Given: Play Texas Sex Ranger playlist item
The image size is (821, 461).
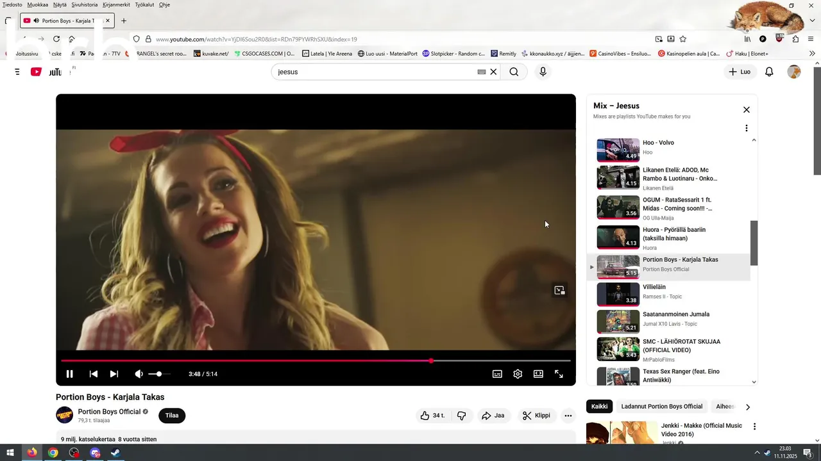Looking at the screenshot, I should pyautogui.click(x=668, y=376).
